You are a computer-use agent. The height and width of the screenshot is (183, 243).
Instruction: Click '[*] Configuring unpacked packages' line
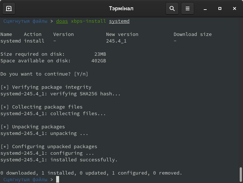pos(49,147)
